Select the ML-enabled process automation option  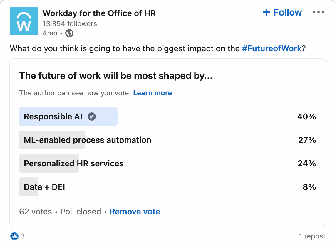88,140
